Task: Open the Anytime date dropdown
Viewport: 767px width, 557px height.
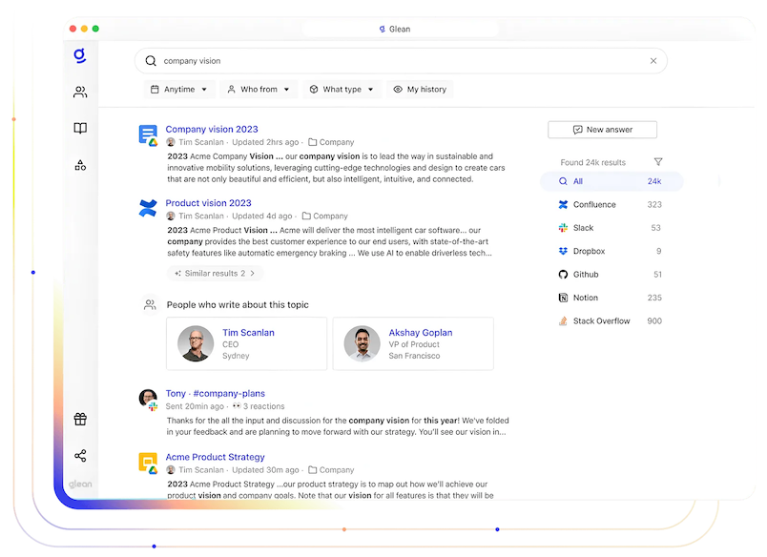Action: (179, 90)
